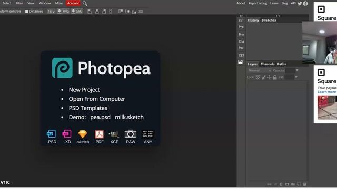This screenshot has height=189, width=337.
Task: Open the .XD file format icon
Action: pyautogui.click(x=67, y=134)
